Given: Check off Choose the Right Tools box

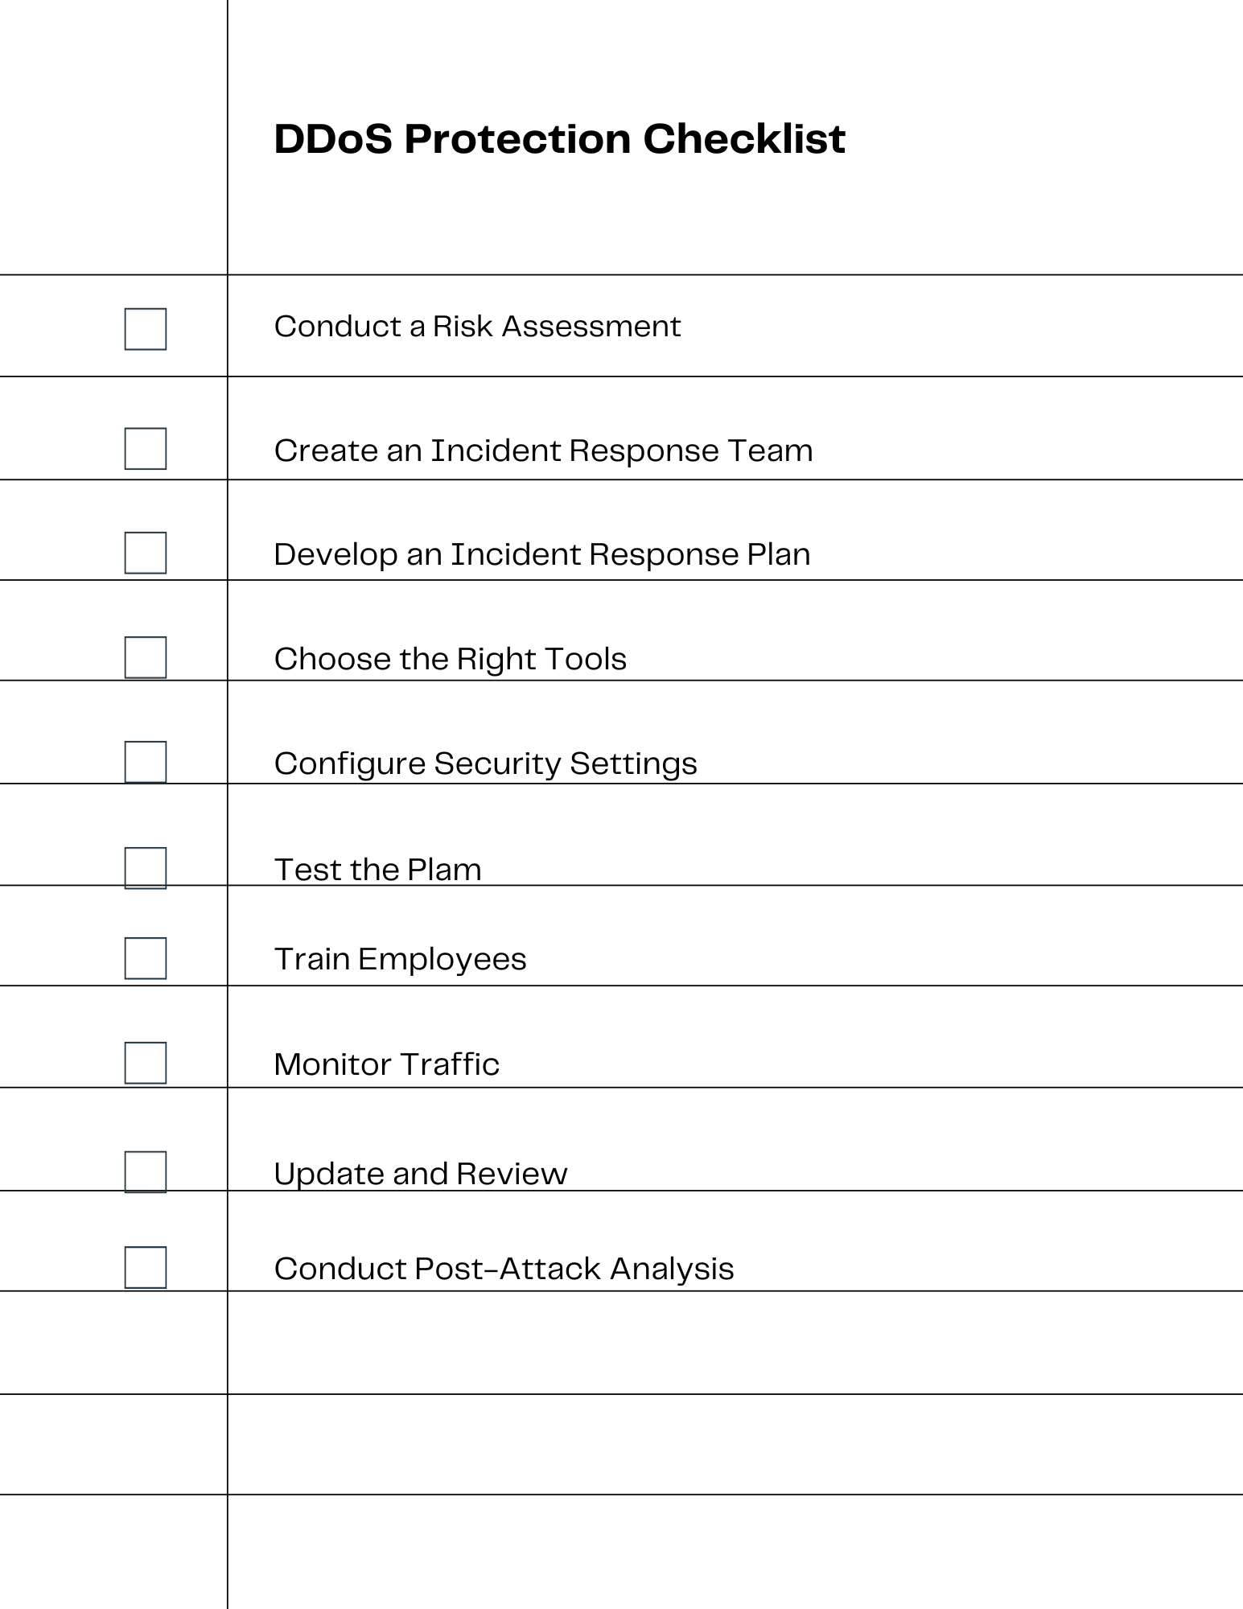Looking at the screenshot, I should 146,657.
